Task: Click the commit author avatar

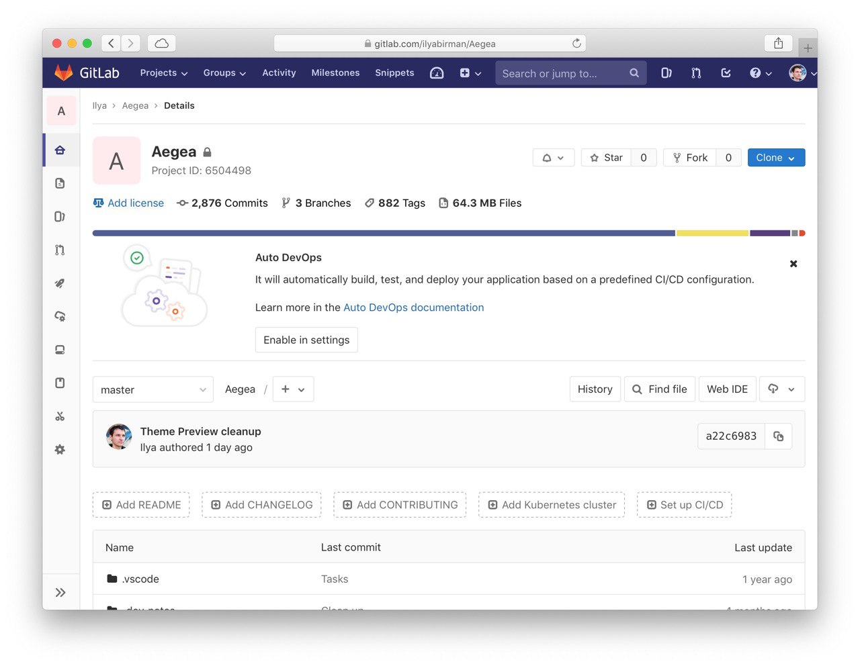Action: (119, 437)
